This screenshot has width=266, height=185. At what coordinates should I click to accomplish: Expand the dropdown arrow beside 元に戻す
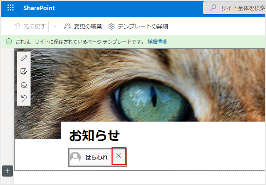click(x=55, y=26)
